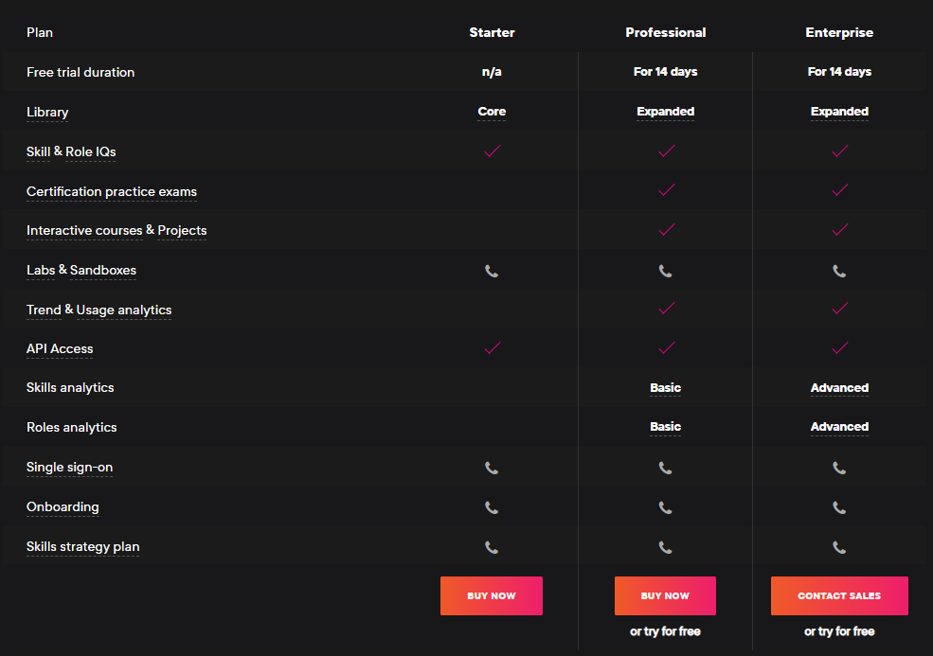This screenshot has width=933, height=656.
Task: Open the Library feature label
Action: click(47, 113)
